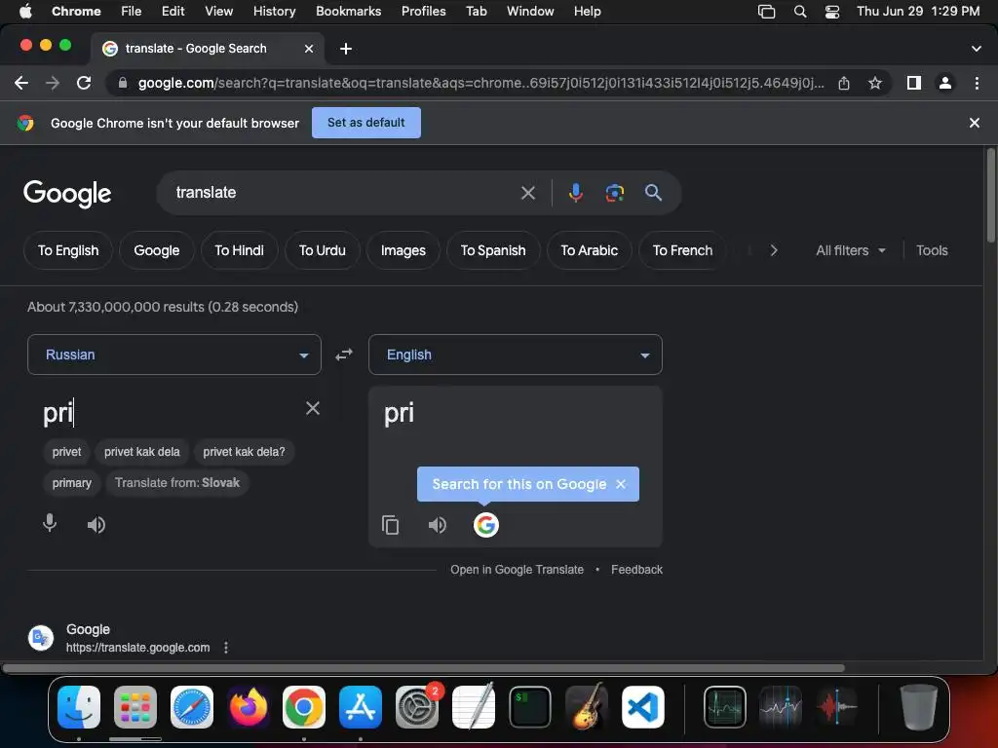
Task: Choose the privet kak dela? suggestion
Action: 244,452
